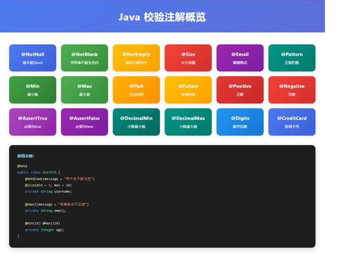This screenshot has height=254, width=362.
Task: Click private Integer age; line
Action: pyautogui.click(x=44, y=230)
